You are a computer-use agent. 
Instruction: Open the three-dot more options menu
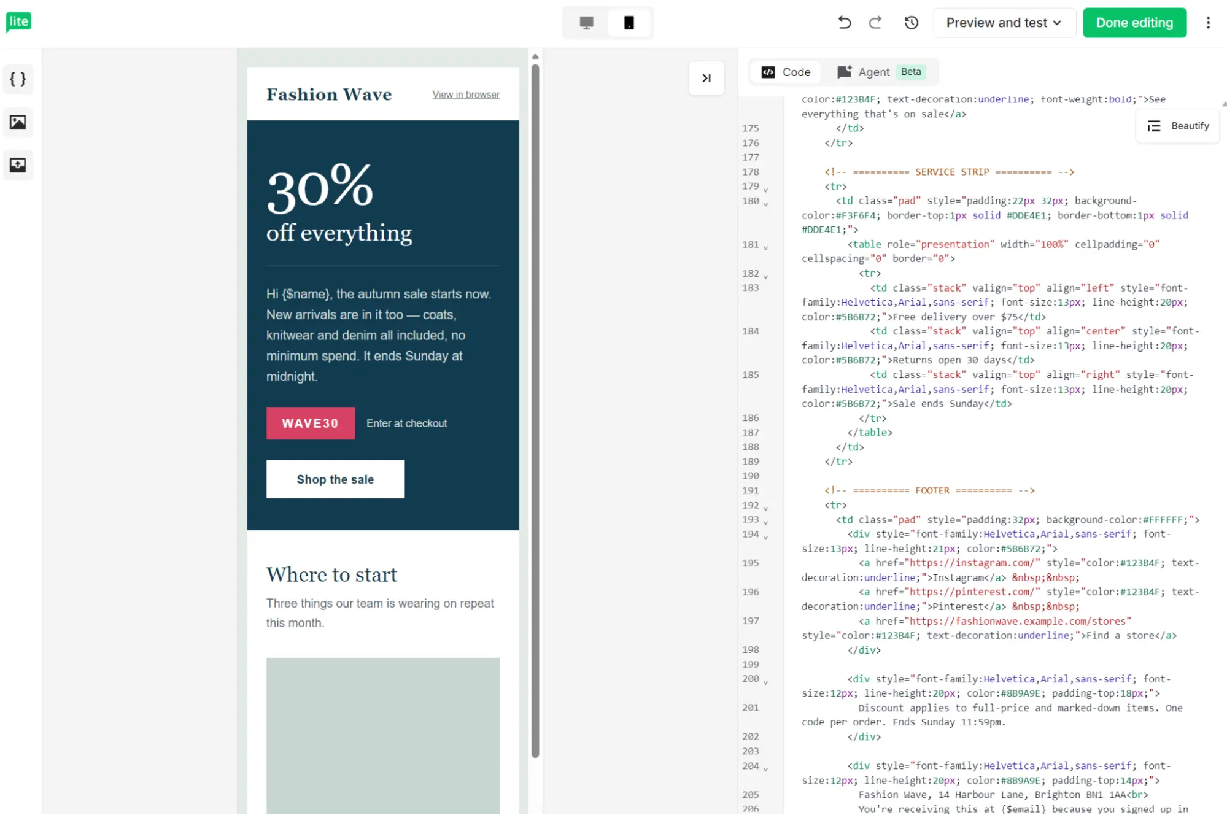pyautogui.click(x=1208, y=23)
